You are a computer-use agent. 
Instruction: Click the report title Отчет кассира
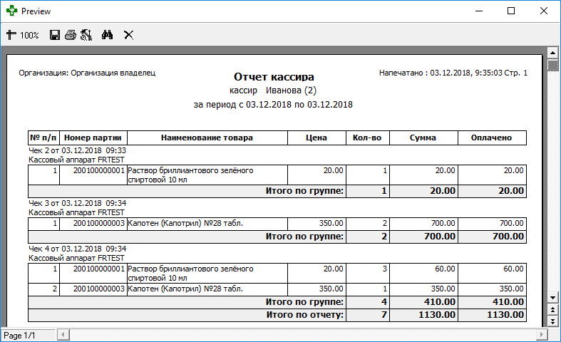point(274,76)
